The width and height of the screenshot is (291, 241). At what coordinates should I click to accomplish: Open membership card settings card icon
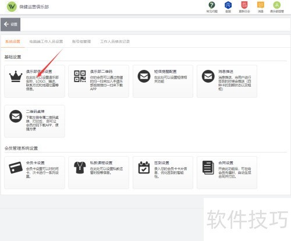16,167
